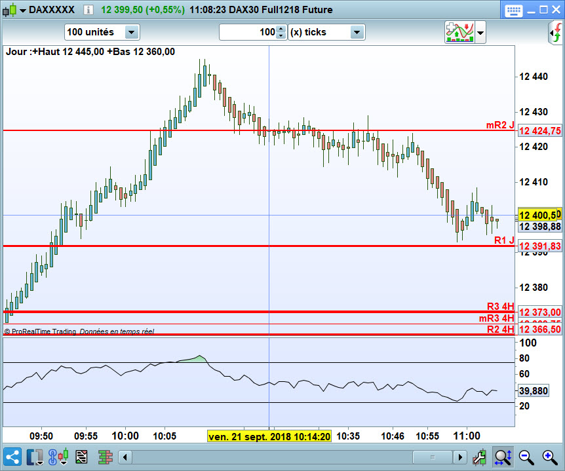The width and height of the screenshot is (565, 471).
Task: Click the horizontal scrollbar thumb
Action: coord(433,457)
